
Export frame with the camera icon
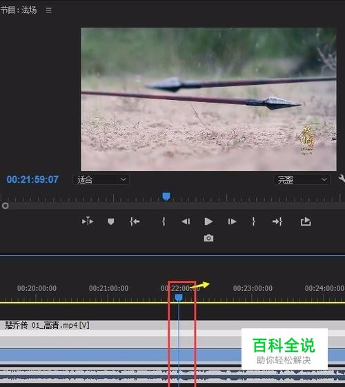click(x=208, y=238)
